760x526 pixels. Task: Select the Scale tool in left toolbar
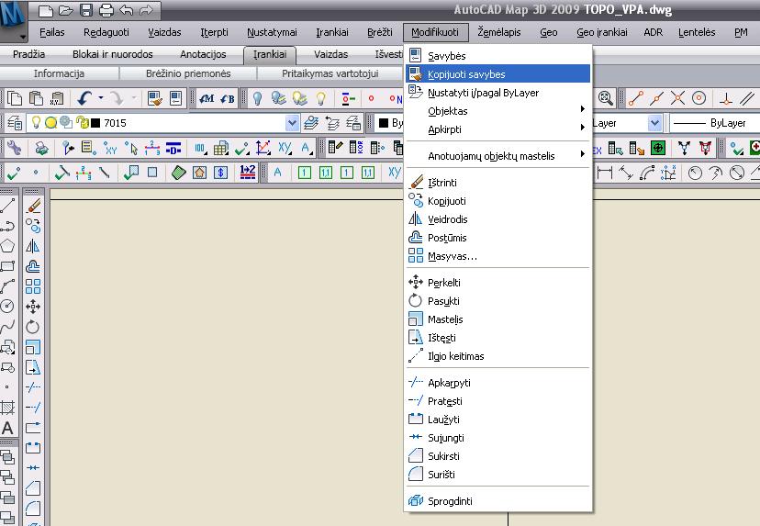pos(33,347)
